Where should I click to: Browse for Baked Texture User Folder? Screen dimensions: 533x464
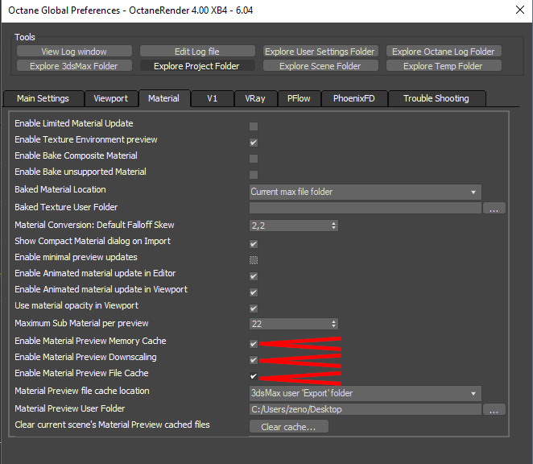[x=494, y=208]
